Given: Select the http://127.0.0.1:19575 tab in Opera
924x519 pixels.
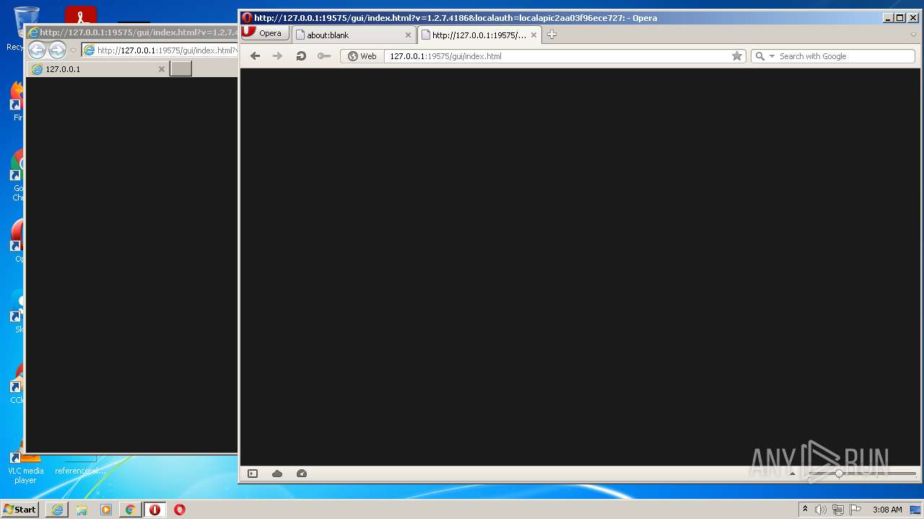Looking at the screenshot, I should point(479,35).
